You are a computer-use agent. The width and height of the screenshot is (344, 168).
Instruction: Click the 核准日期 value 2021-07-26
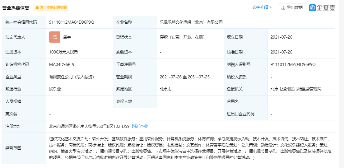pyautogui.click(x=281, y=52)
